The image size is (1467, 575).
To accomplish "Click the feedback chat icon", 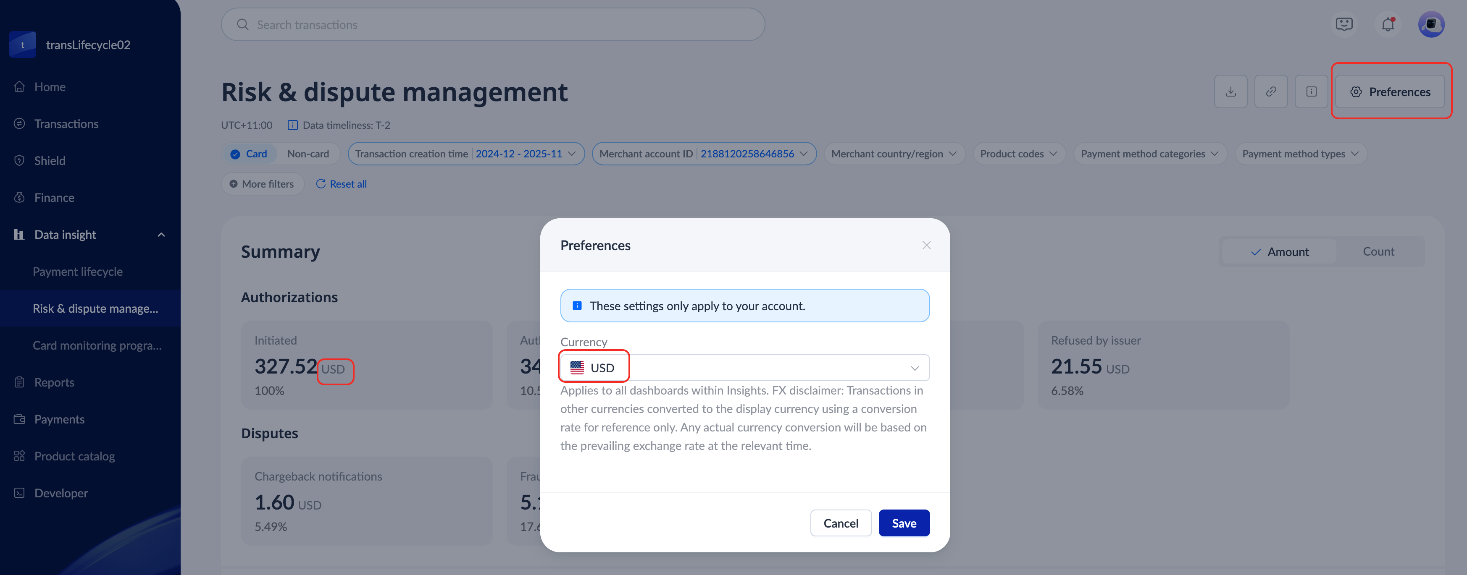I will pos(1344,24).
